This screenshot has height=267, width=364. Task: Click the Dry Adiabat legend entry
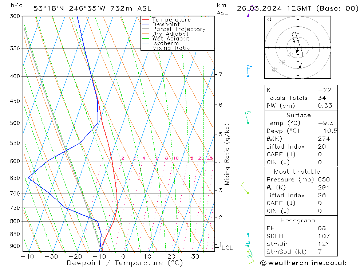point(170,34)
